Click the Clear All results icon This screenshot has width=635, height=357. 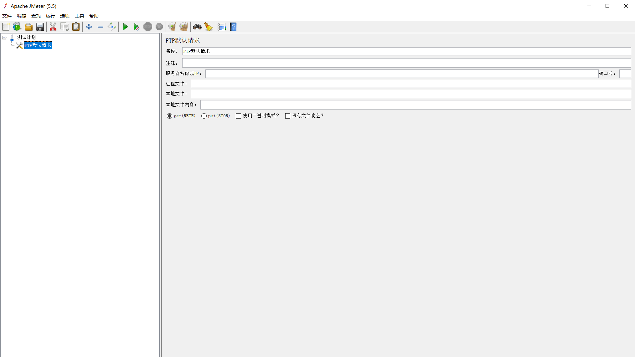(x=184, y=27)
